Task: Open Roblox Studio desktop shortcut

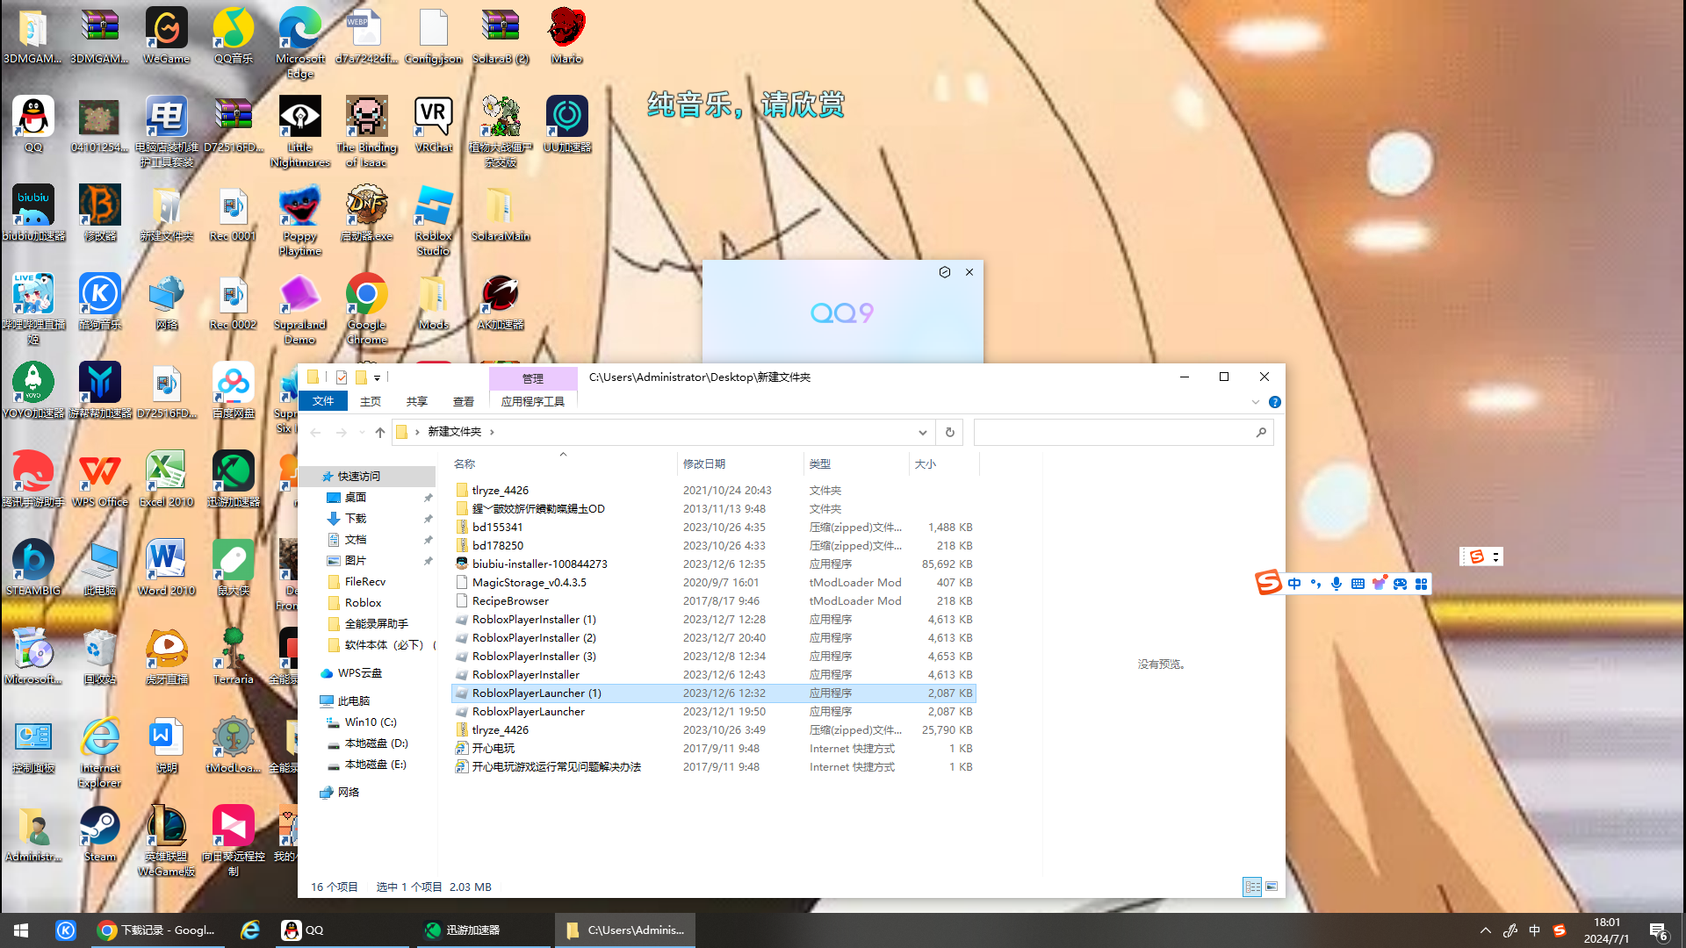Action: click(x=434, y=220)
